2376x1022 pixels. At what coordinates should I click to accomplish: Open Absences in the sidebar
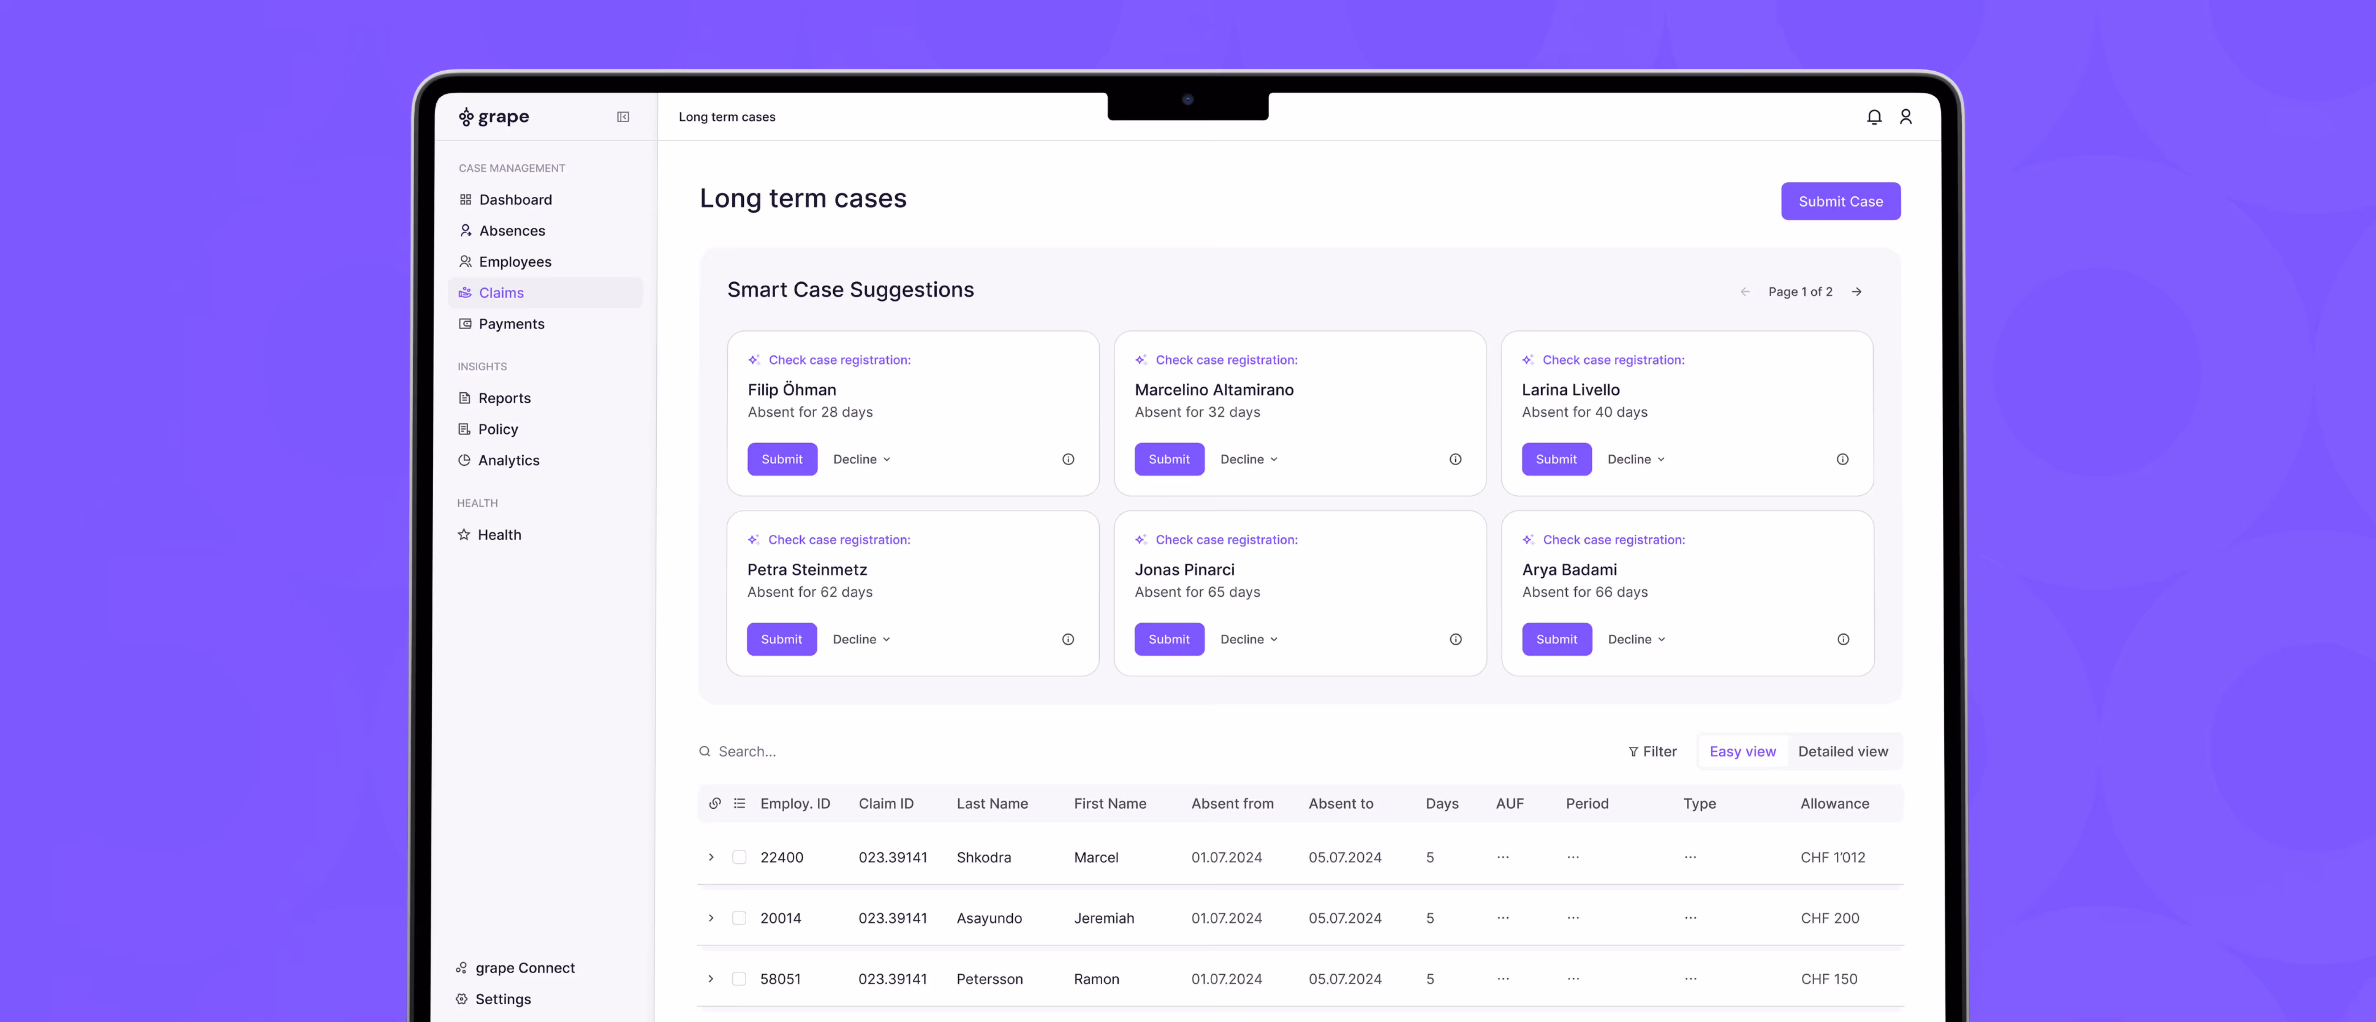(x=511, y=231)
